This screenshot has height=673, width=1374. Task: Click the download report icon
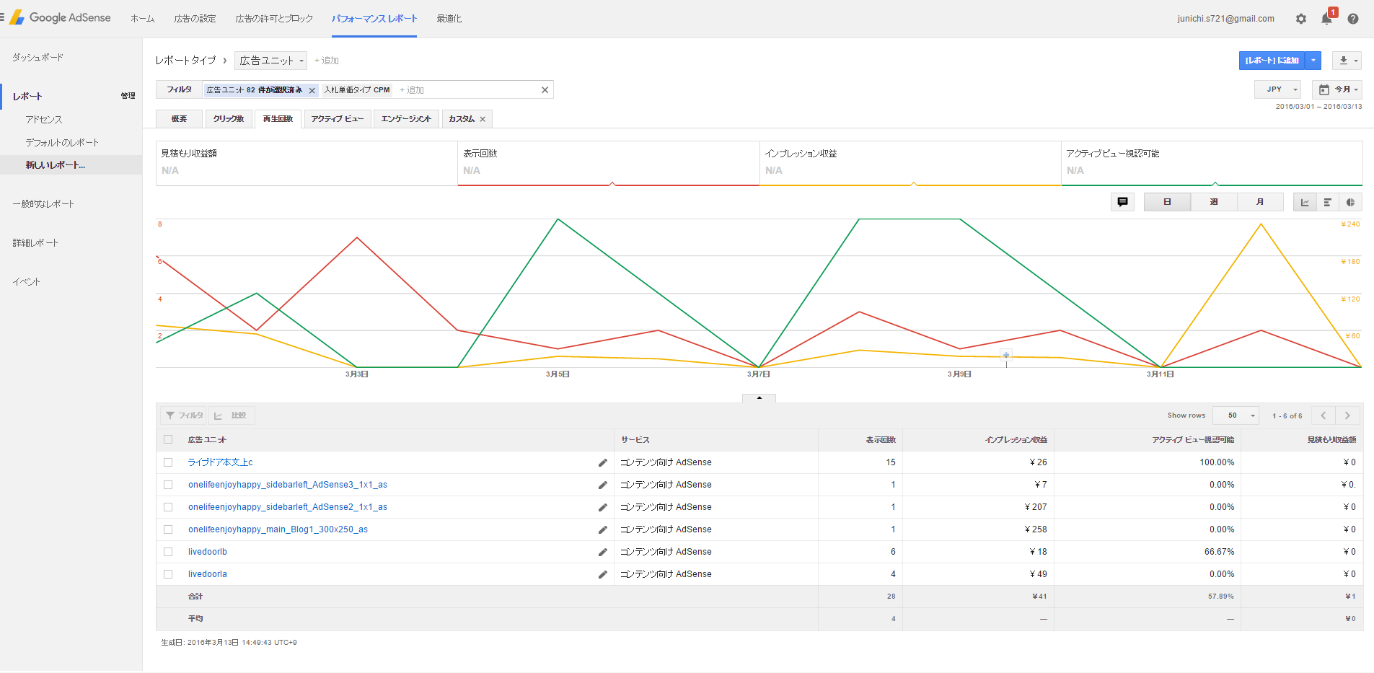[x=1344, y=61]
